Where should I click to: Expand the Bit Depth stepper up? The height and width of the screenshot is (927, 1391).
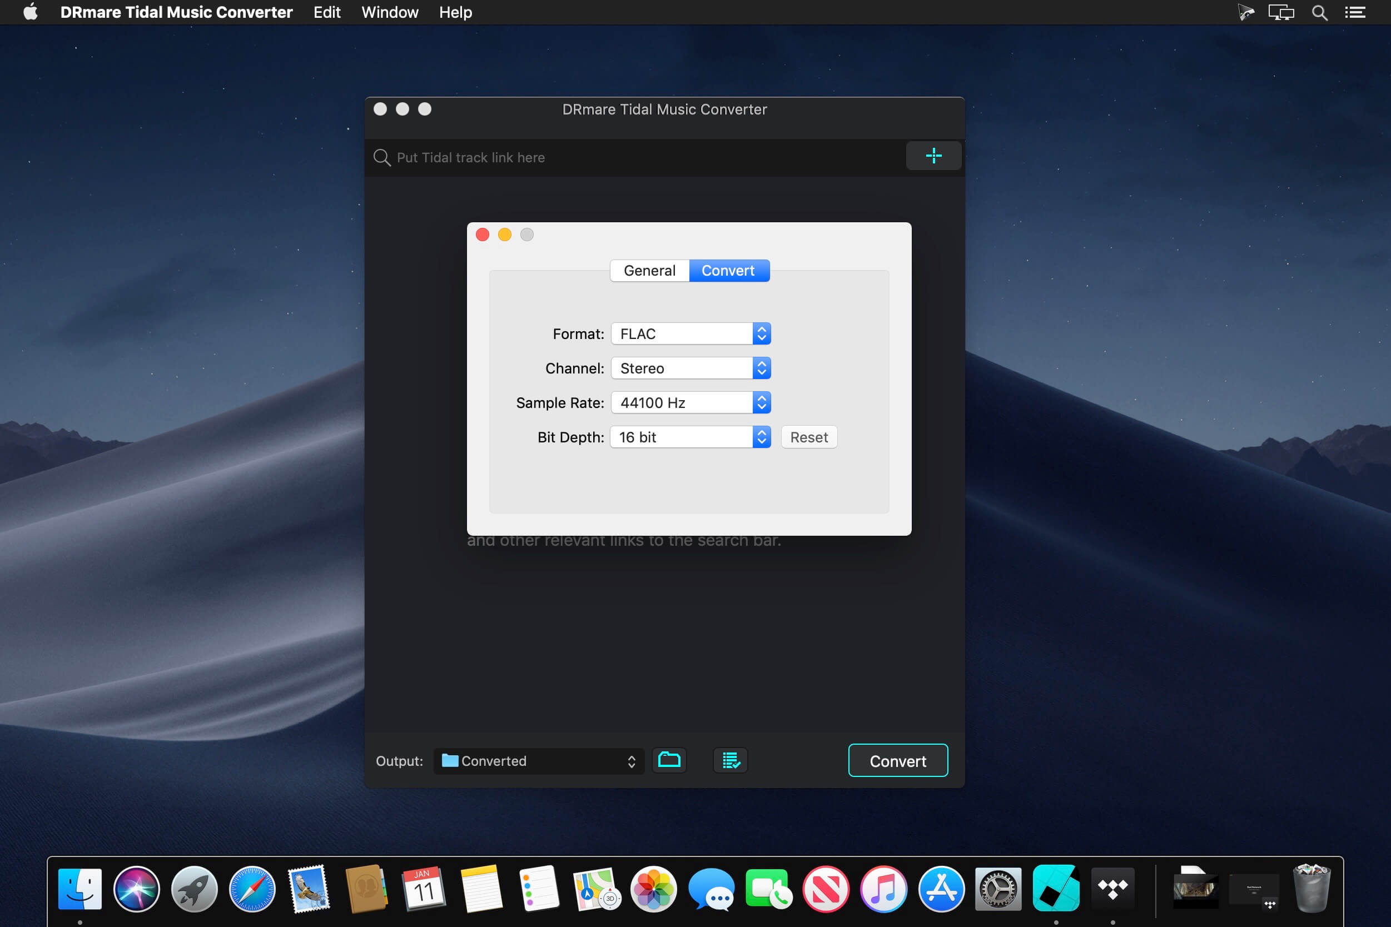(762, 432)
